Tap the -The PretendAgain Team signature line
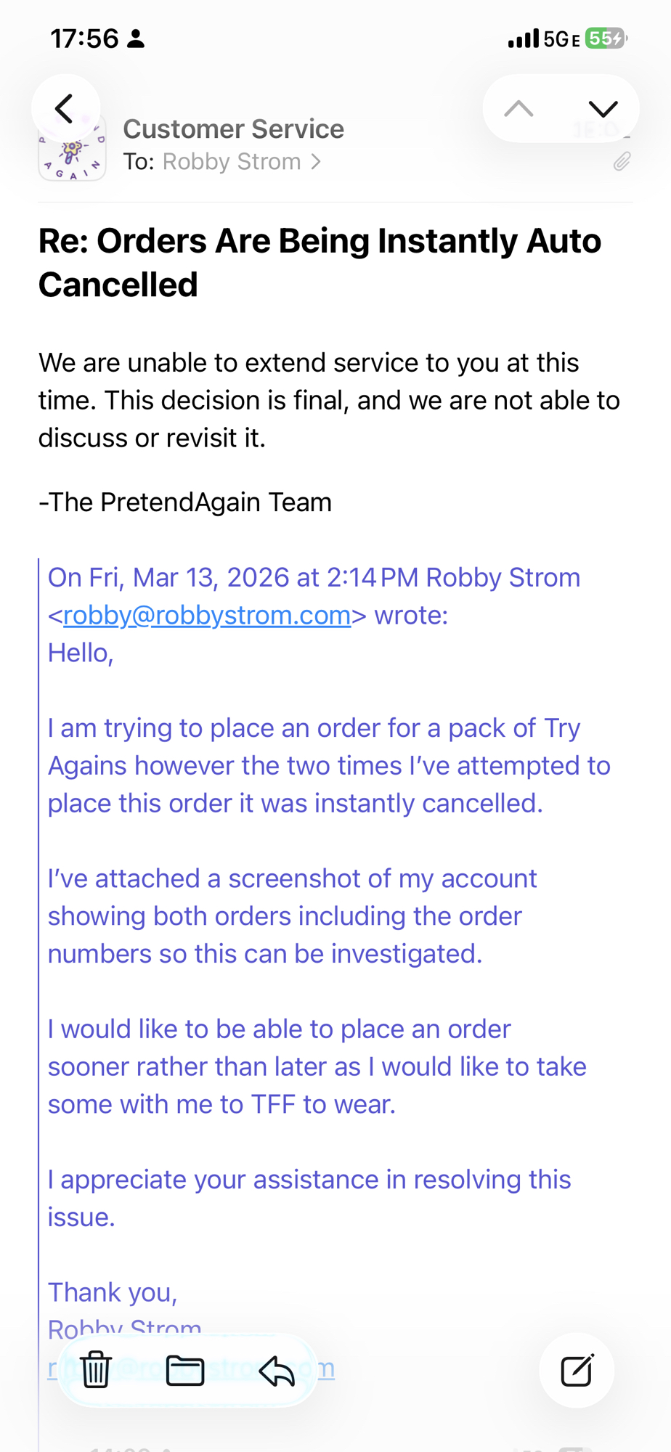The height and width of the screenshot is (1452, 671). click(x=185, y=502)
